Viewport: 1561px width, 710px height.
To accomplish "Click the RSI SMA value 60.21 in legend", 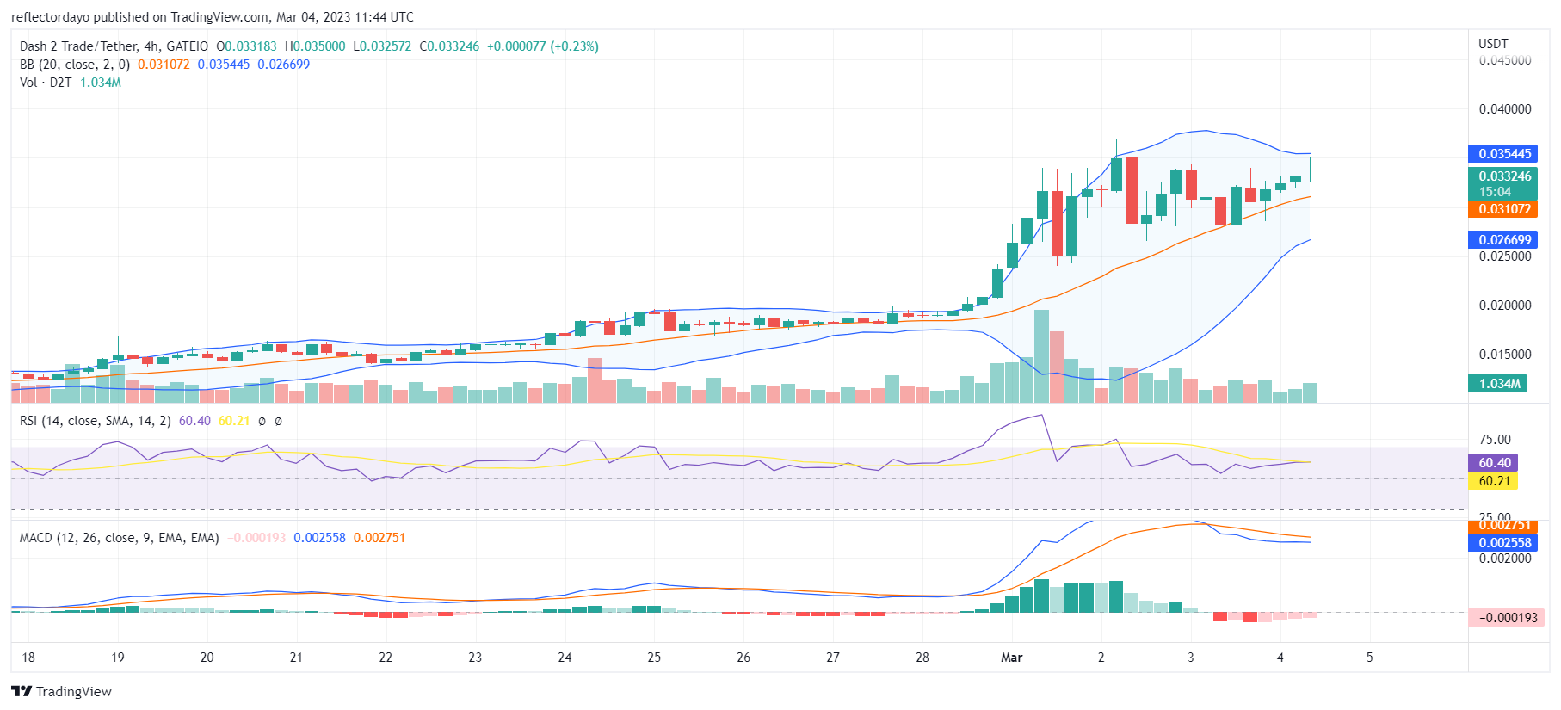I will click(234, 421).
